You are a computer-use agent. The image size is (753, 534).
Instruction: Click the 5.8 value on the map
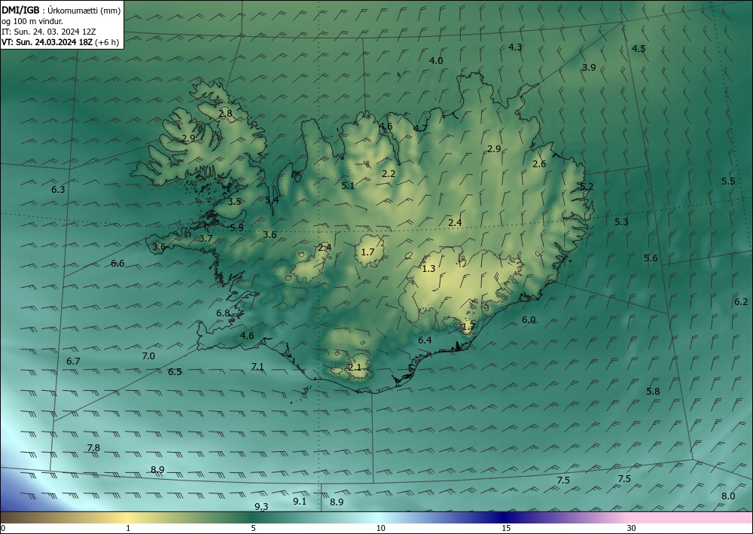pyautogui.click(x=653, y=392)
